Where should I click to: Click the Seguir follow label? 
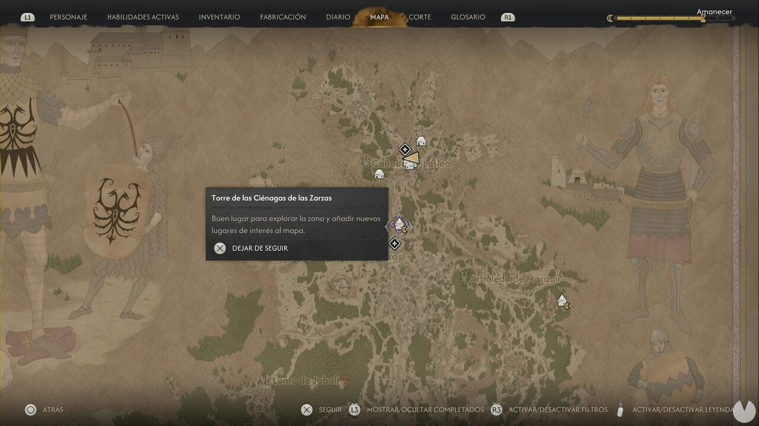[330, 409]
